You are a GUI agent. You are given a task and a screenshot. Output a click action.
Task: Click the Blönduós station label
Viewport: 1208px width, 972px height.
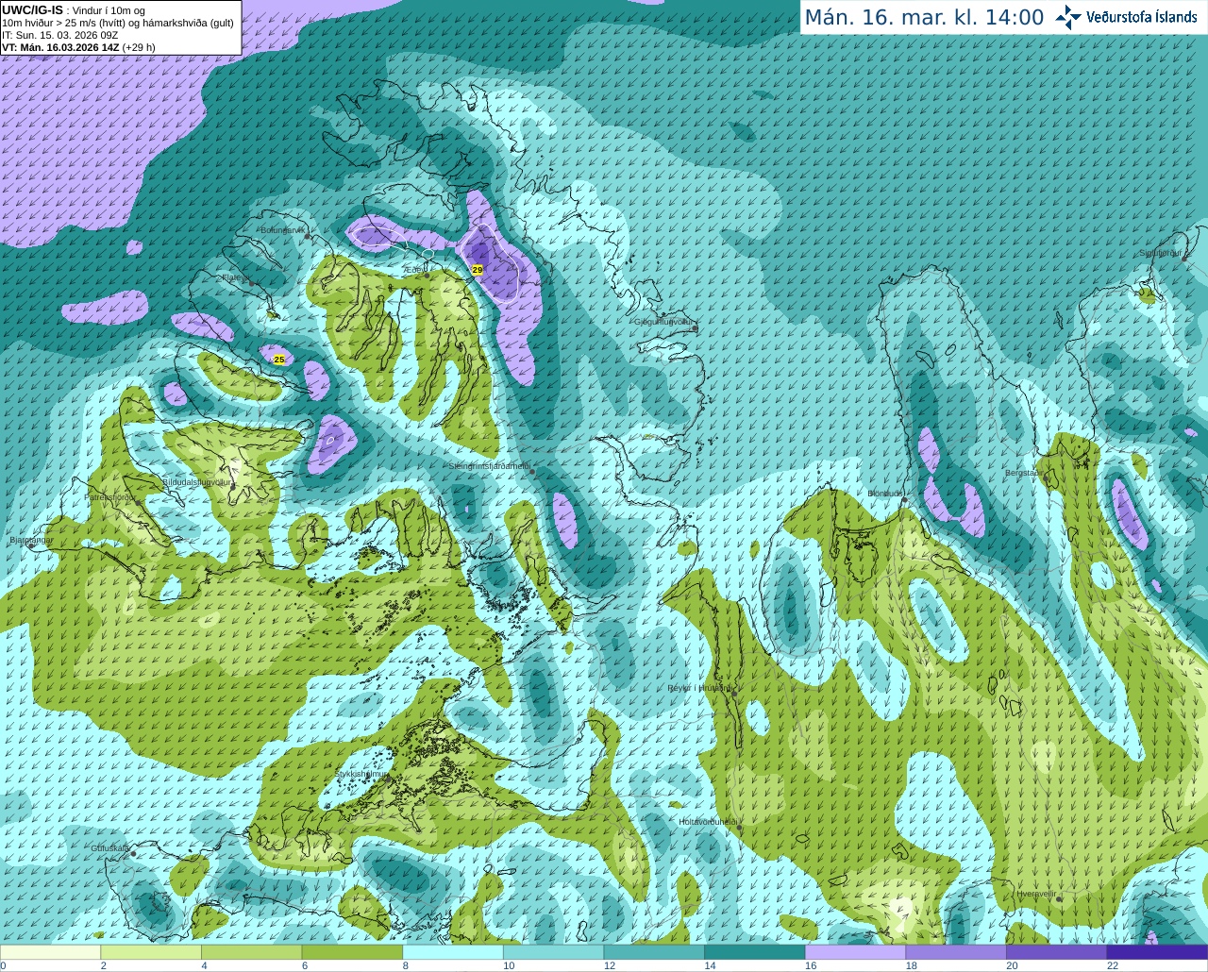[x=886, y=494]
